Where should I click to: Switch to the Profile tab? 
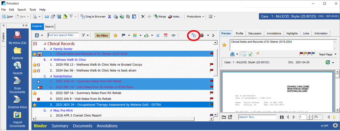239,34
